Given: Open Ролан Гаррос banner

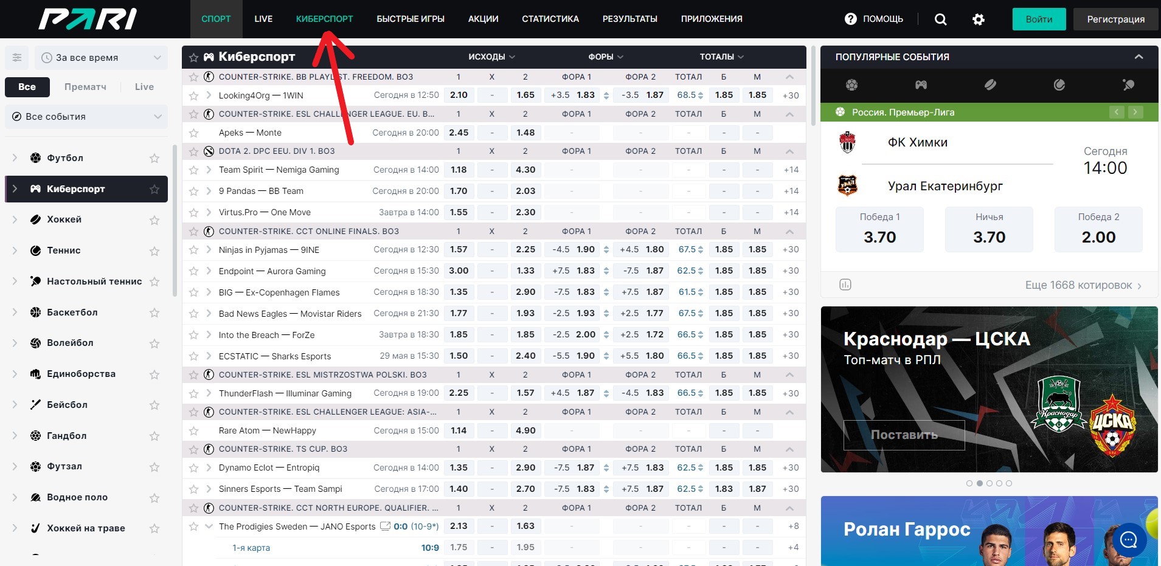Looking at the screenshot, I should click(x=989, y=531).
